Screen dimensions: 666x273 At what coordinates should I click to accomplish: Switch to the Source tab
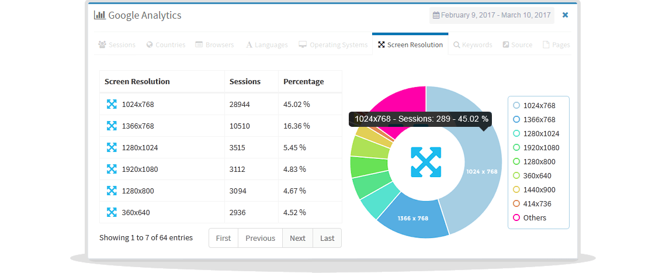coord(518,44)
